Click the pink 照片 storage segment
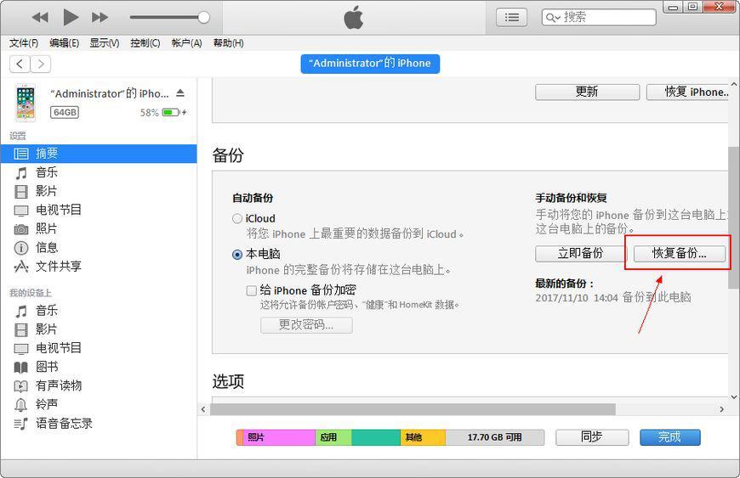This screenshot has height=478, width=740. click(279, 437)
